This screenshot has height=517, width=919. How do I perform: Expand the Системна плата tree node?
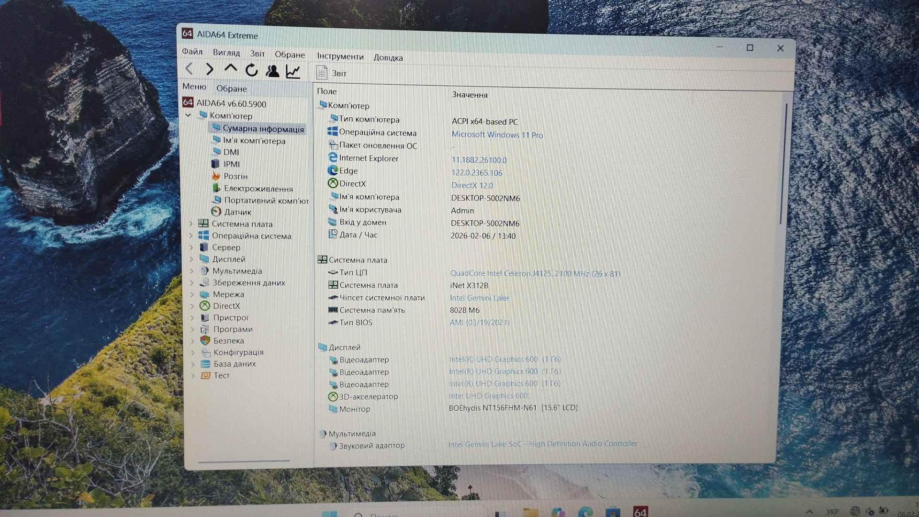tap(191, 224)
